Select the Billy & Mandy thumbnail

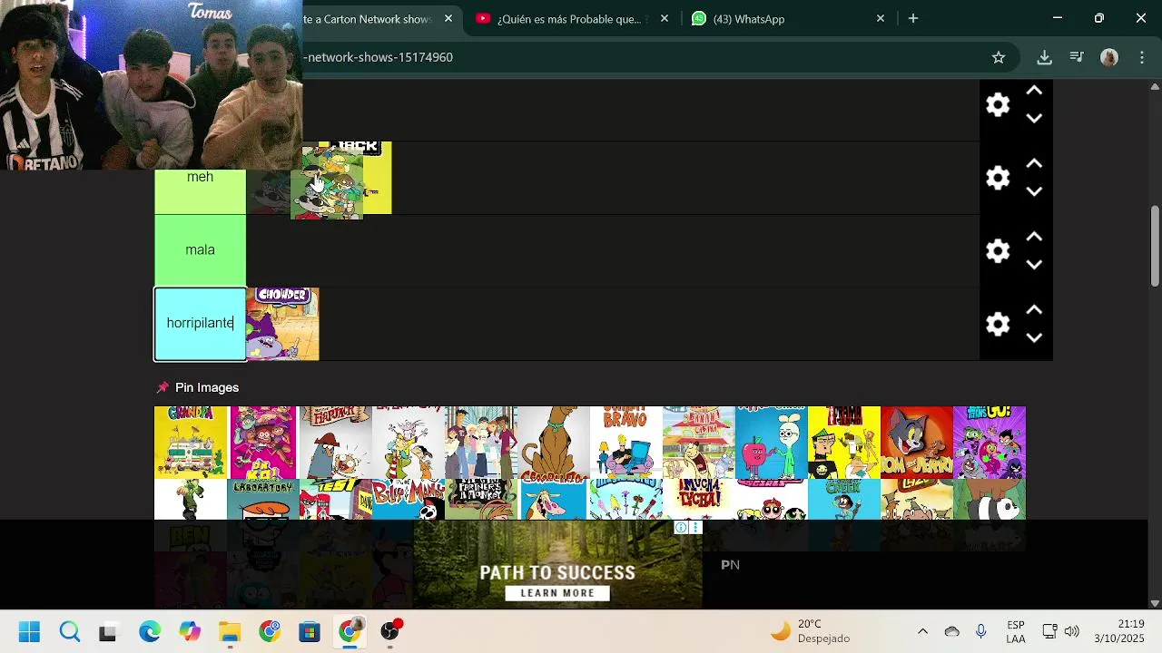(x=409, y=499)
